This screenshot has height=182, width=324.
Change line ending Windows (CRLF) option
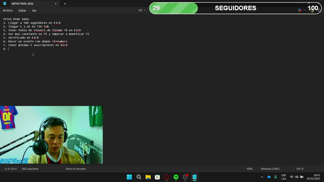[270, 169]
